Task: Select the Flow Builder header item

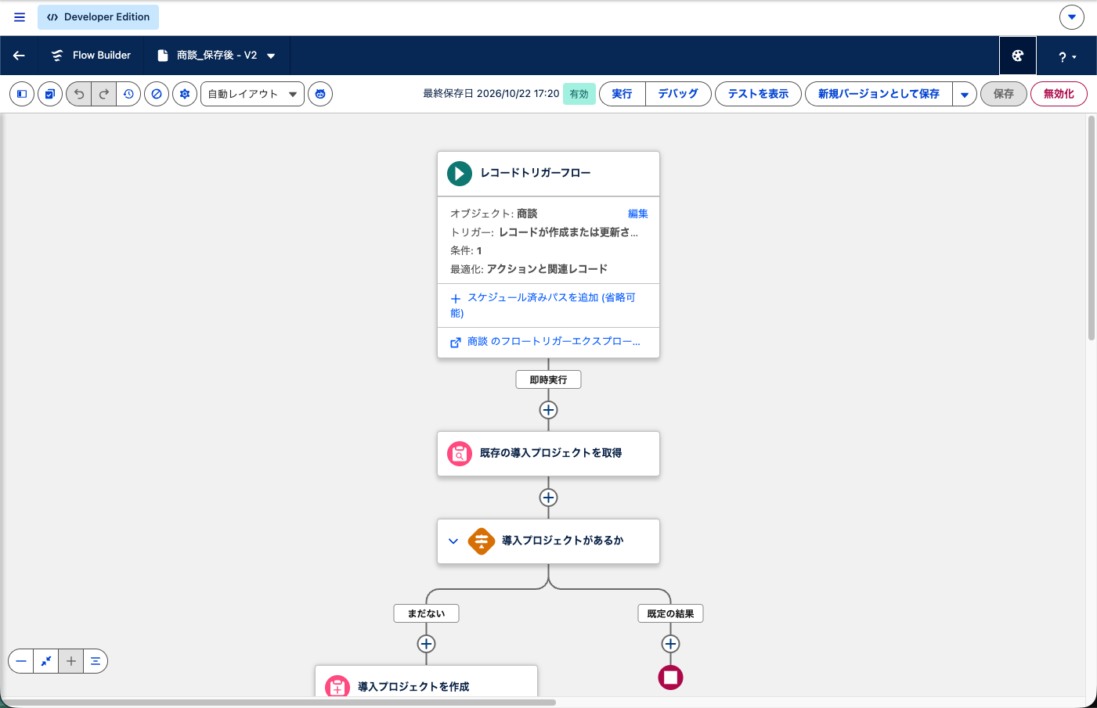Action: [x=91, y=56]
